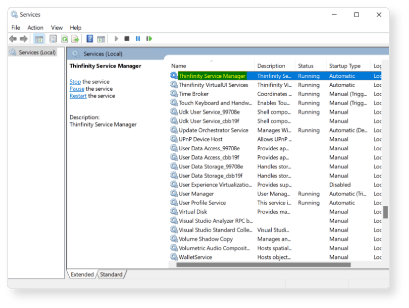409x308 pixels.
Task: Click the Services app icon in the title bar
Action: point(14,14)
